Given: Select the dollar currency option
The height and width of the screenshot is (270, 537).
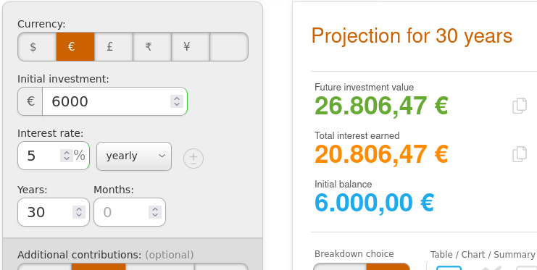Looking at the screenshot, I should coord(37,47).
